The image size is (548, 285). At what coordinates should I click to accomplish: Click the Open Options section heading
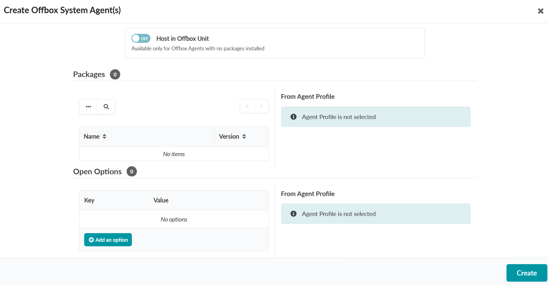pyautogui.click(x=97, y=171)
